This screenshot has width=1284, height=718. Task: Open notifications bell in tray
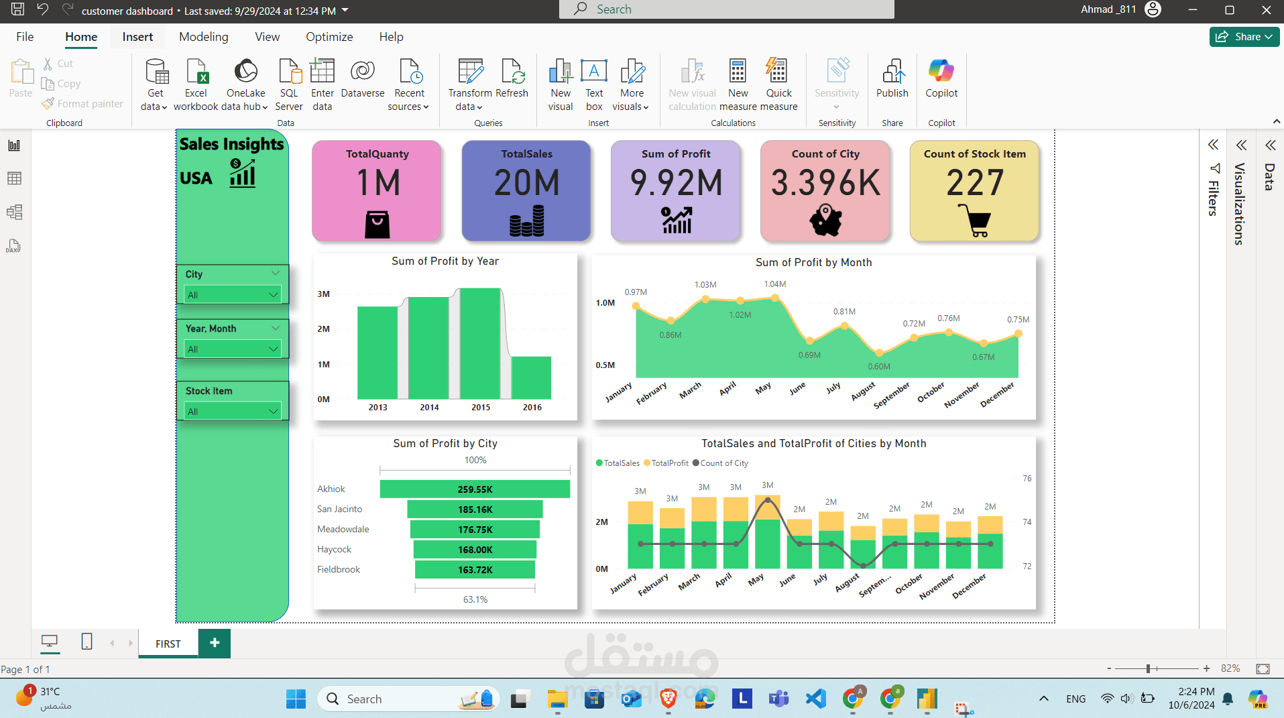coord(1228,699)
